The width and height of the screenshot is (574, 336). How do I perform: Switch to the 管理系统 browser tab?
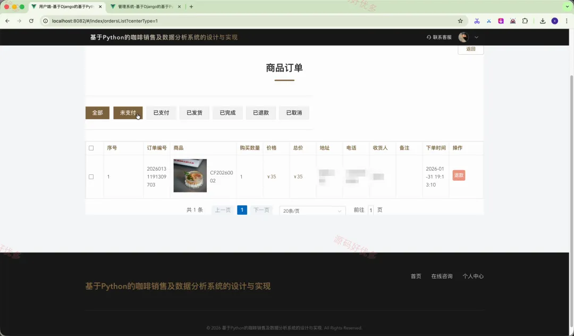[x=145, y=6]
